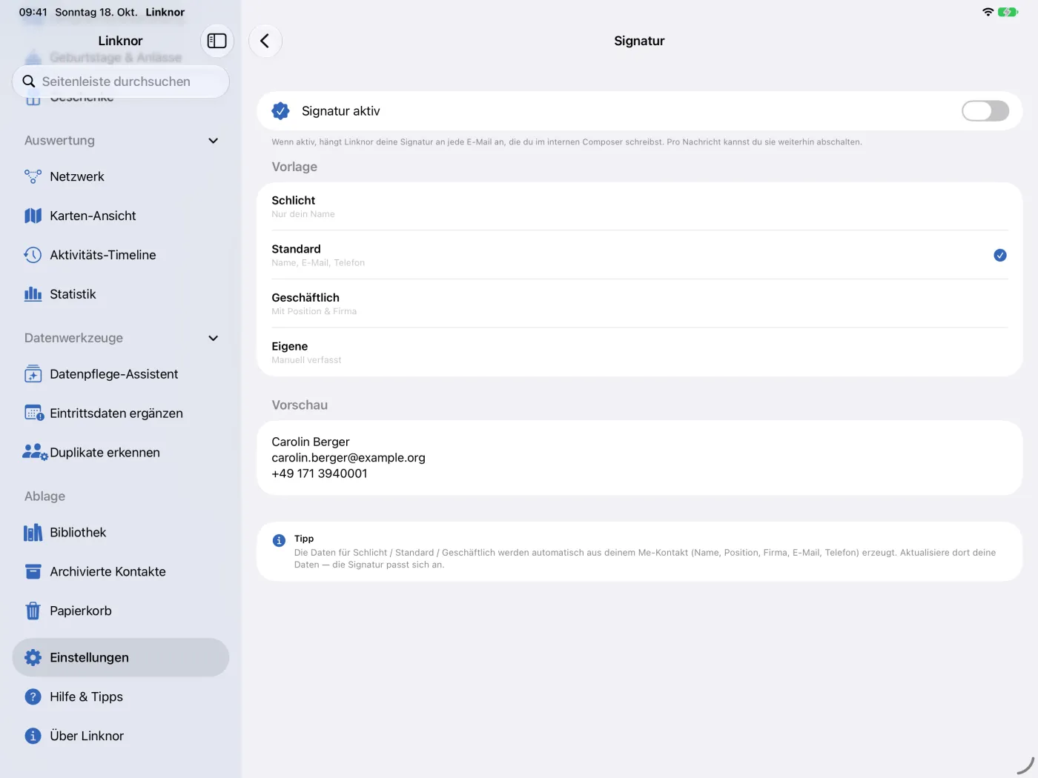This screenshot has width=1038, height=778.
Task: Click the search magnifier icon
Action: (29, 82)
